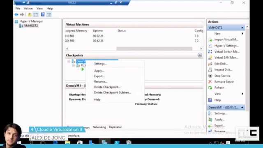
Task: Click the Status column header
Action: point(122,31)
